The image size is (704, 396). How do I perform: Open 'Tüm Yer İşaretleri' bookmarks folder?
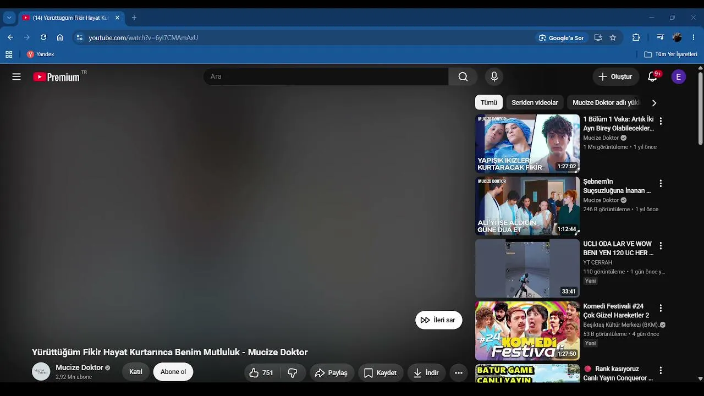coord(670,54)
